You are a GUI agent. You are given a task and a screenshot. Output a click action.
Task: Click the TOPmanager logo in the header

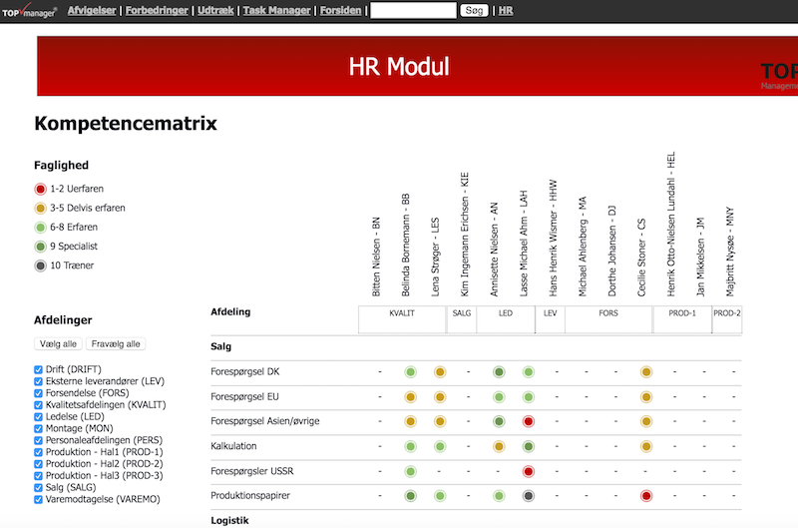(29, 10)
